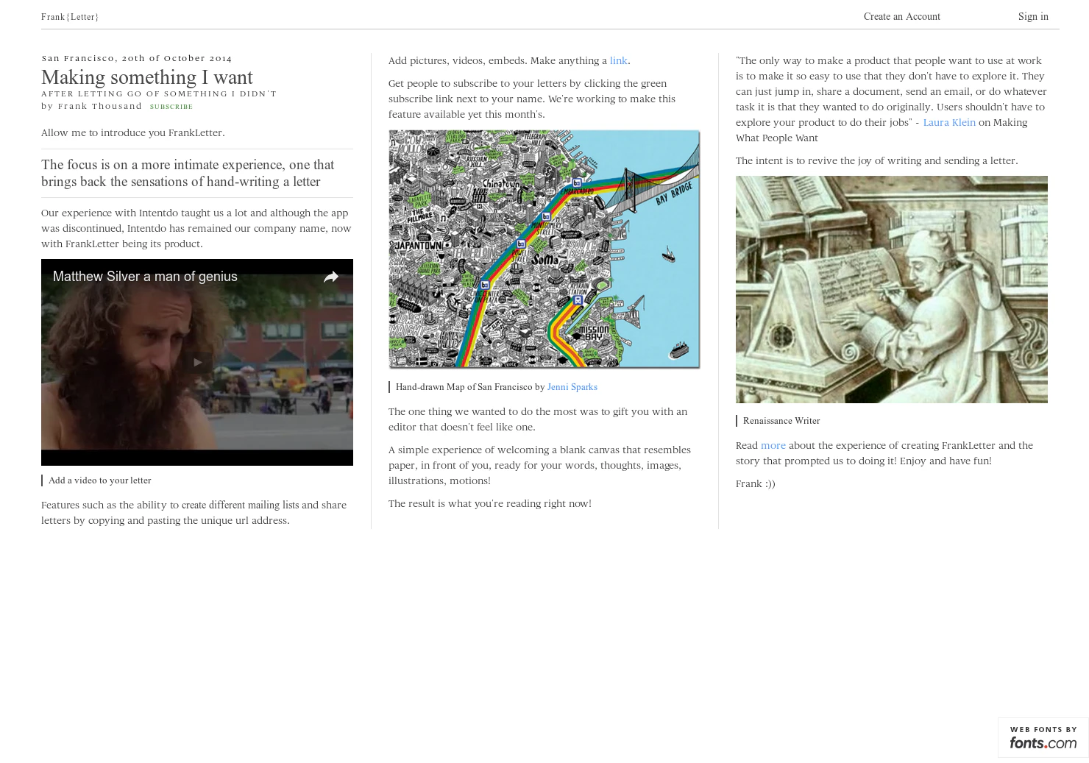Visit the Jenni Sparks link

tap(572, 387)
